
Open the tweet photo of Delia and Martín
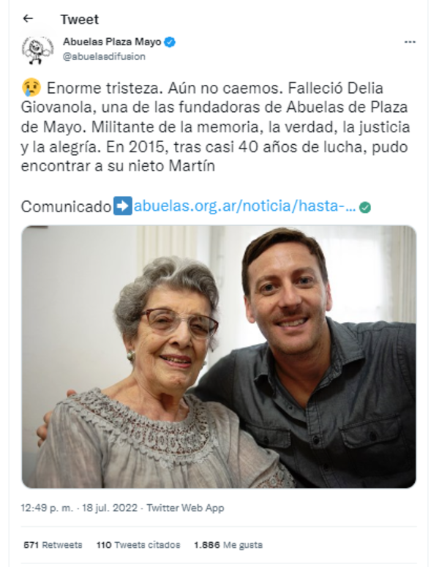point(219,356)
